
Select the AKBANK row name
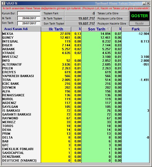tap(9, 49)
